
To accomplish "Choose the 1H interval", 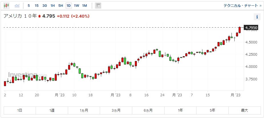I will (52, 6).
